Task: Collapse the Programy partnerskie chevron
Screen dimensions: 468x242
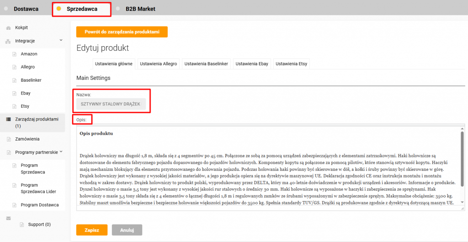Action: 61,152
